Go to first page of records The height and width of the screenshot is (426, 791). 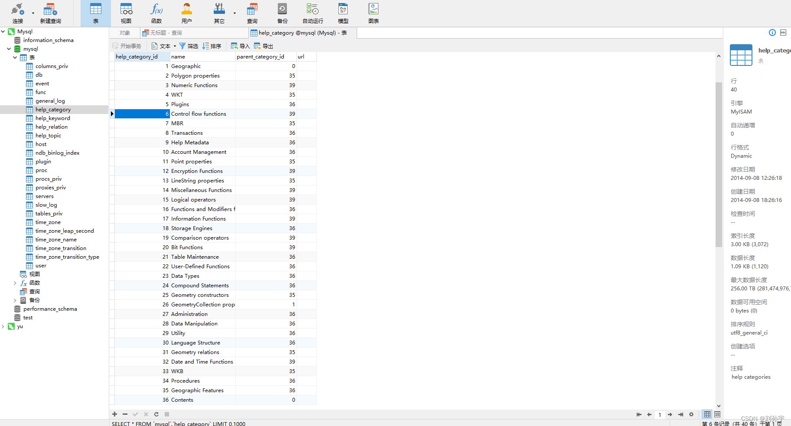(x=639, y=415)
